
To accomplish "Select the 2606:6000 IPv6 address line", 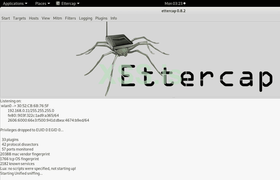I will click(x=48, y=120).
